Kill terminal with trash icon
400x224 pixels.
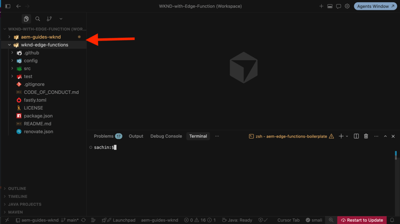click(x=366, y=136)
